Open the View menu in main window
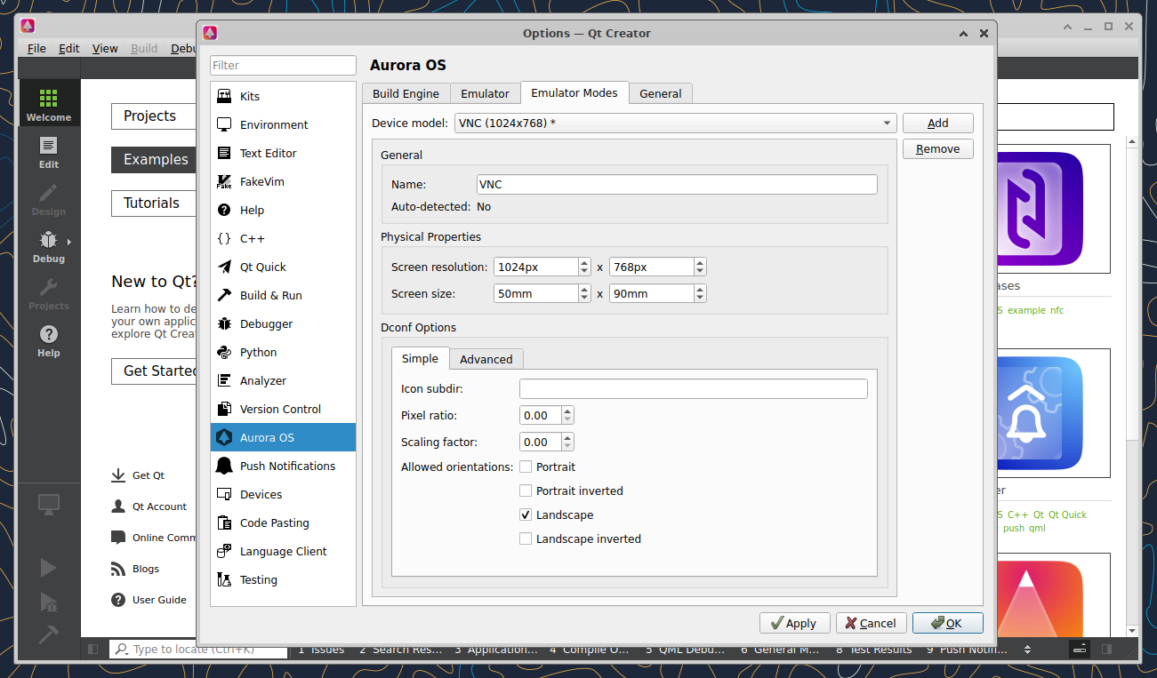Image resolution: width=1157 pixels, height=678 pixels. point(105,49)
